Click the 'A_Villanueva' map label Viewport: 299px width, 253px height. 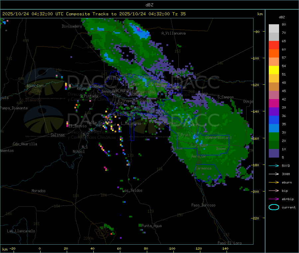(x=173, y=33)
